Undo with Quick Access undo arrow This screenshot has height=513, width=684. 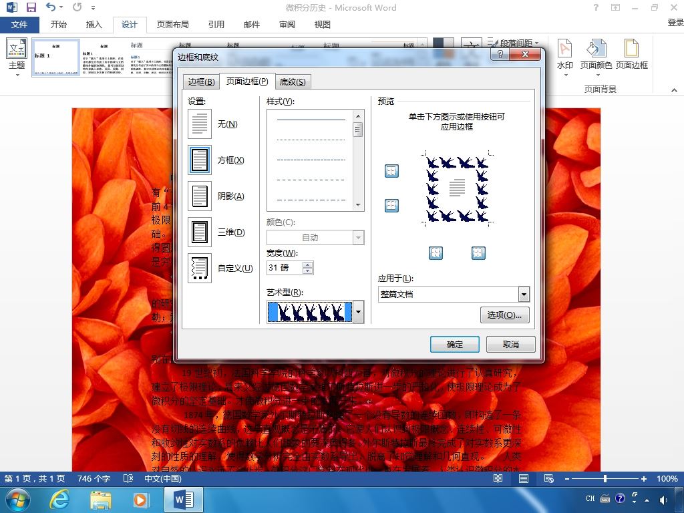pos(51,7)
